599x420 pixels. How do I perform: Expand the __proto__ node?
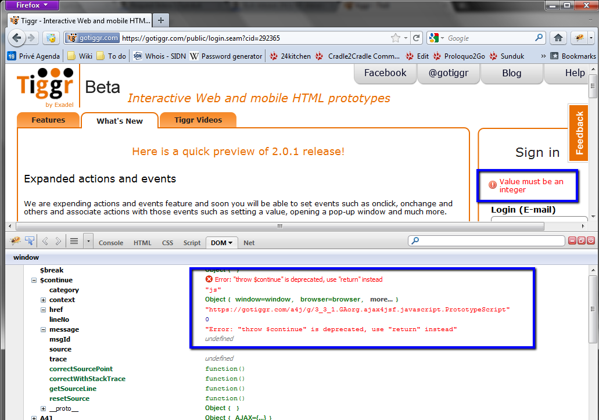(43, 408)
